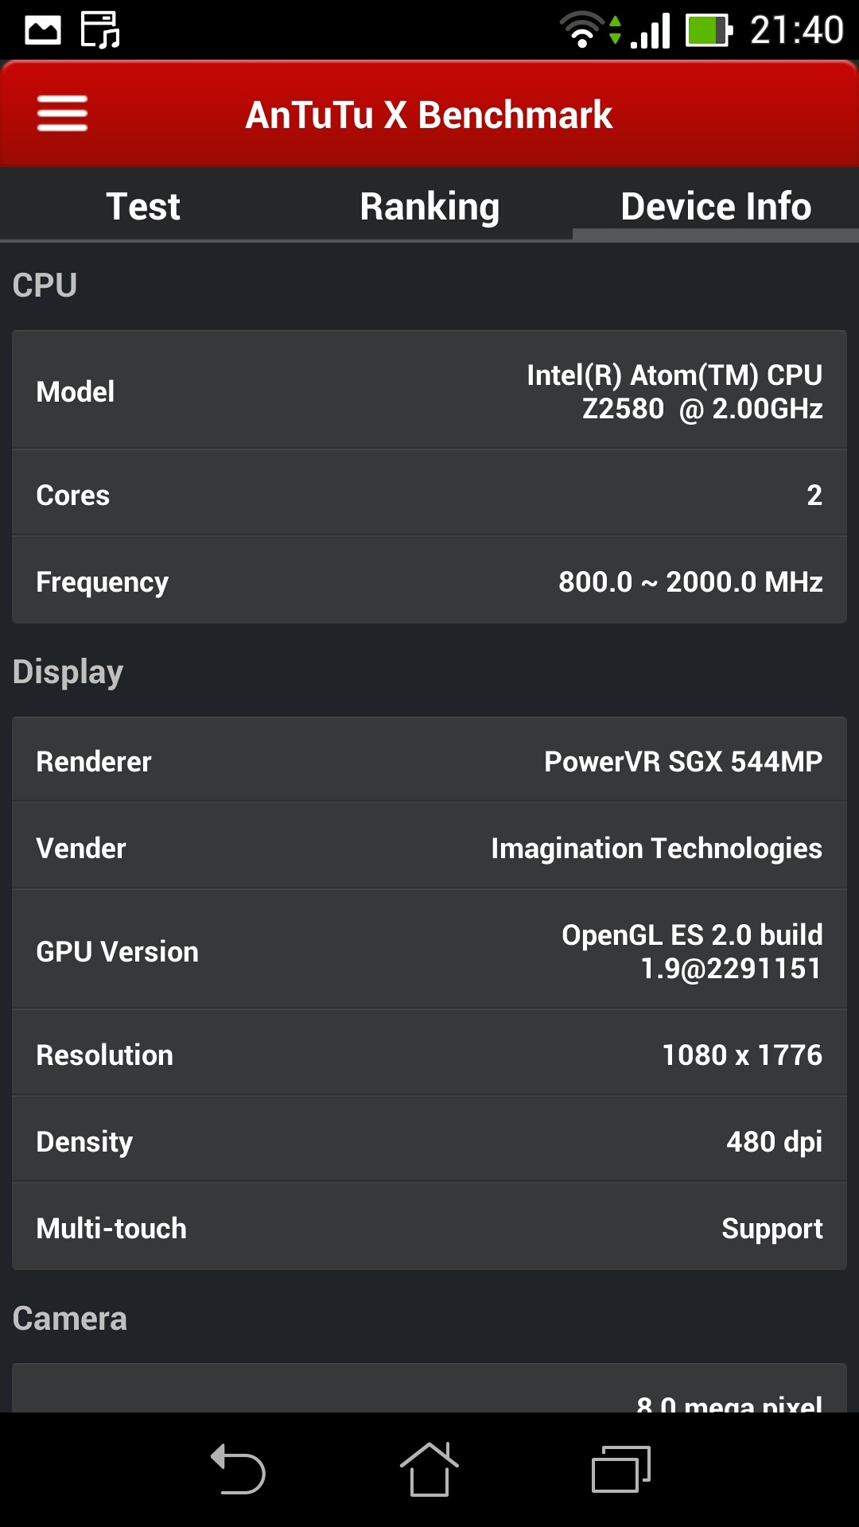Tap the Android back navigation icon
859x1527 pixels.
pos(238,1469)
